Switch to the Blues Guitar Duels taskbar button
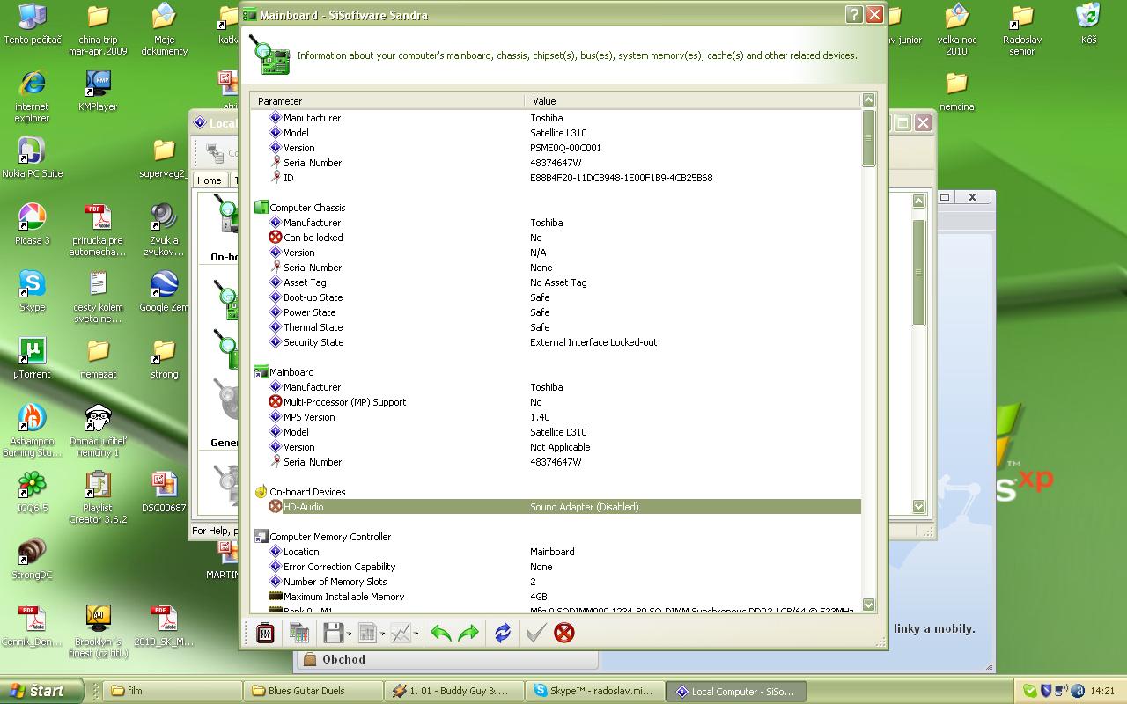1127x704 pixels. point(313,691)
